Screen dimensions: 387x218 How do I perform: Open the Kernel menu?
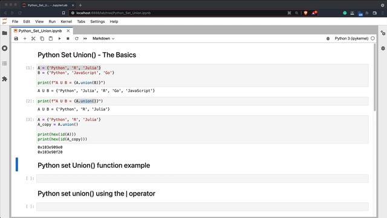(66, 22)
